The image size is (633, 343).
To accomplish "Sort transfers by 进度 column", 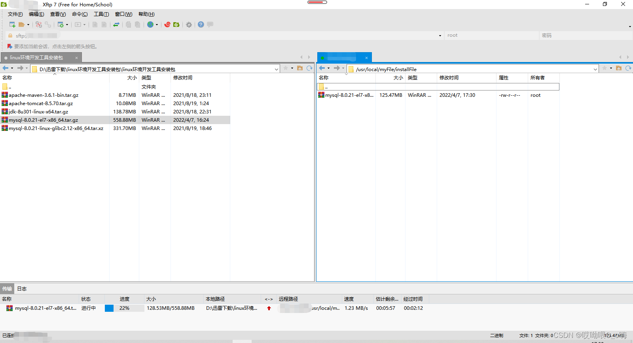I will (125, 299).
